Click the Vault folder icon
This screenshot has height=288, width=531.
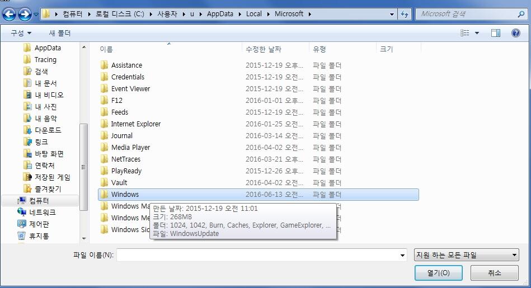pyautogui.click(x=105, y=183)
